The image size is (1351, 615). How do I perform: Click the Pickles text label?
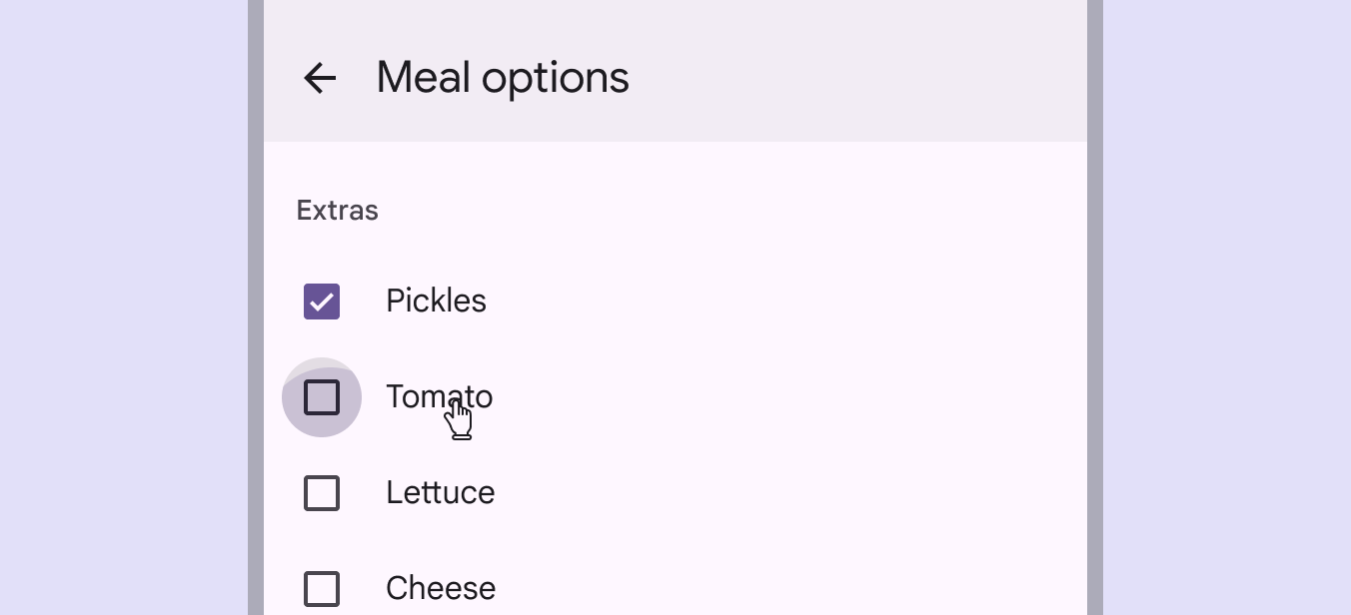coord(436,302)
